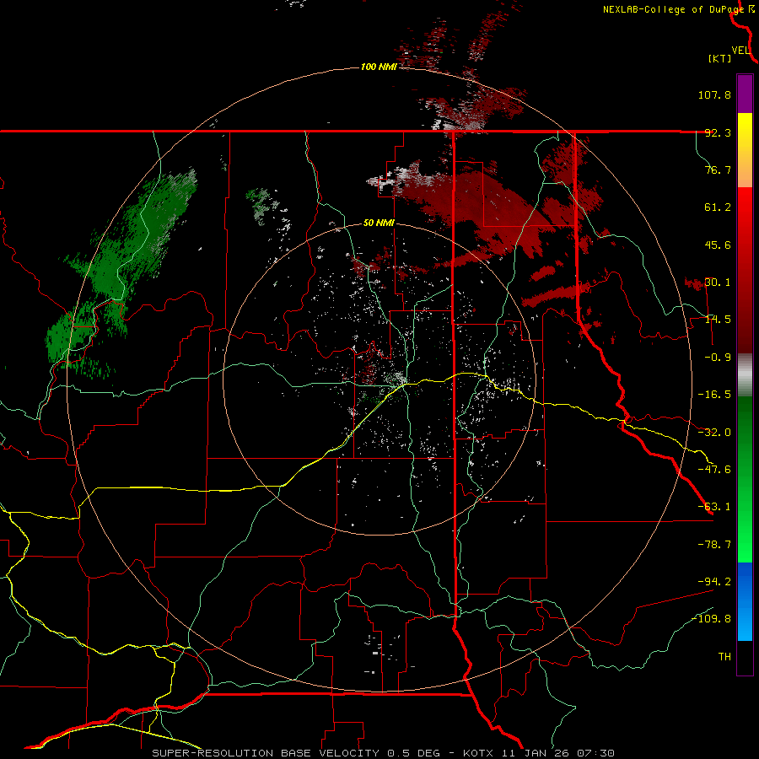Click the -63.1 velocity scale value
Screen dimensions: 759x759
pyautogui.click(x=714, y=507)
